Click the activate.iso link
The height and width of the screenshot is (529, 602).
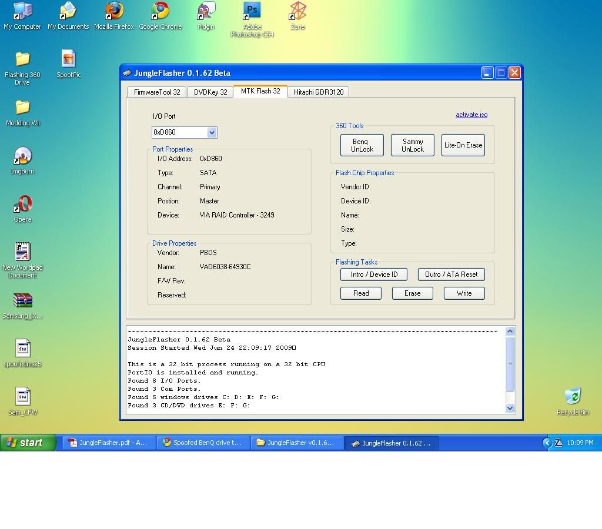[471, 115]
